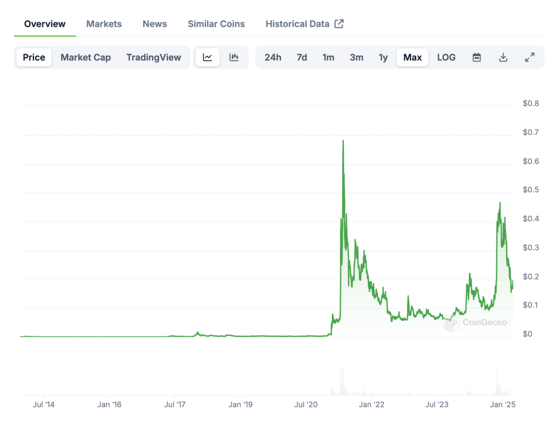This screenshot has width=549, height=422.
Task: Click the $0 price axis label
Action: [x=528, y=334]
